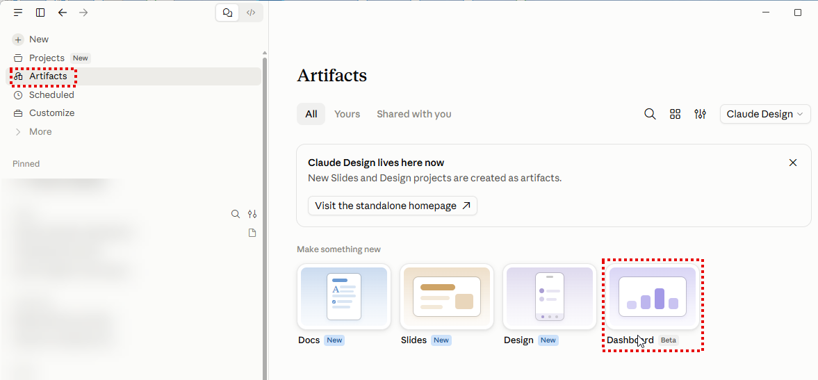This screenshot has width=818, height=380.
Task: Select Artifacts in the sidebar
Action: pyautogui.click(x=133, y=76)
